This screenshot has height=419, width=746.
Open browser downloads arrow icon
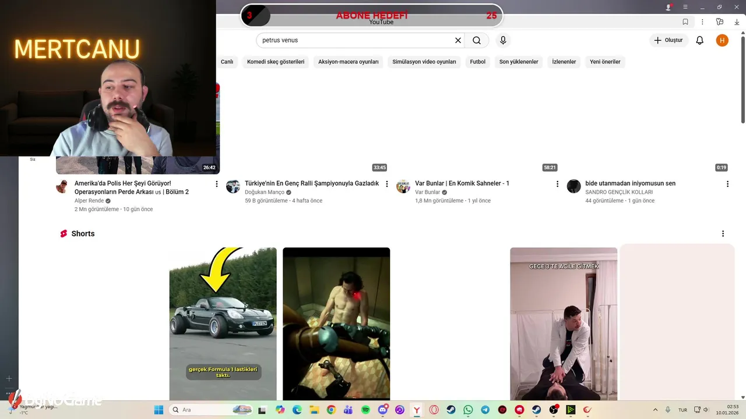[737, 22]
